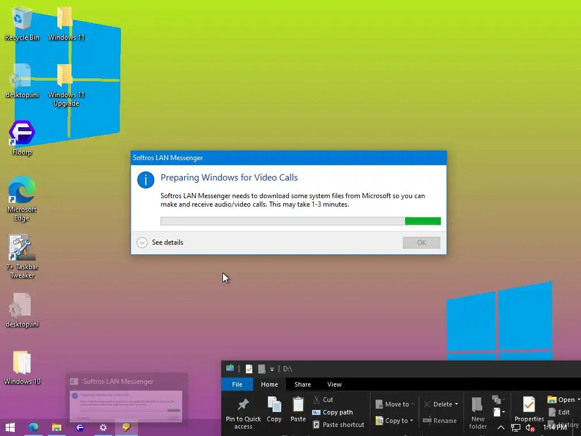This screenshot has width=581, height=436.
Task: Switch to the Home ribbon tab
Action: point(270,384)
